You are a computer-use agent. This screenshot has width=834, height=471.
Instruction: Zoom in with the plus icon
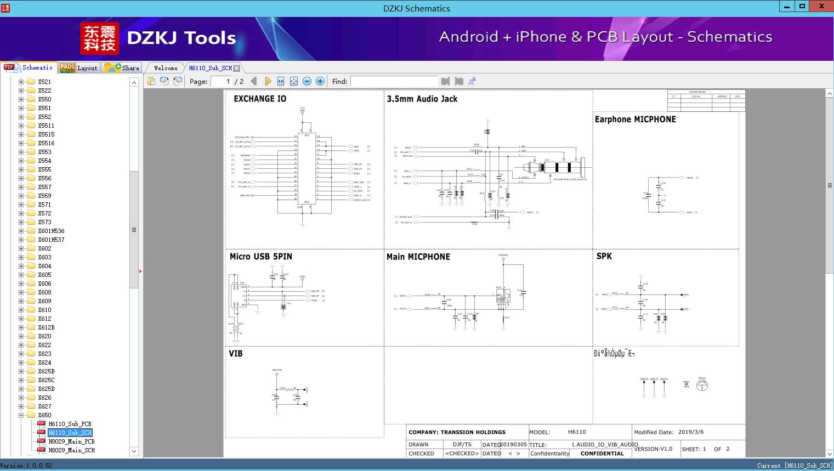(x=320, y=81)
